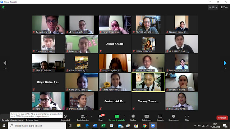Select ANGGIE KATHERI video tile
Viewport: 230px width, 129px height.
[148, 63]
